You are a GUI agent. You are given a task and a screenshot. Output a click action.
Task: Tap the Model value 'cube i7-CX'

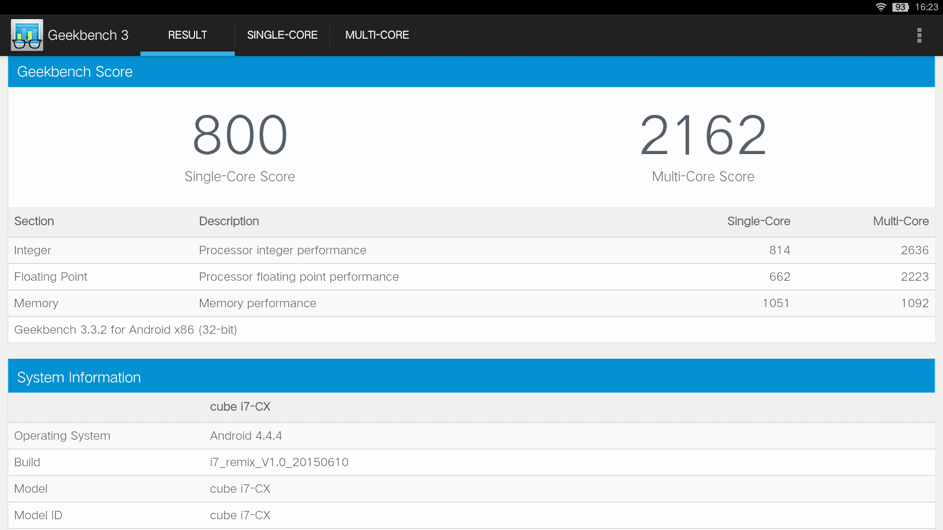240,489
